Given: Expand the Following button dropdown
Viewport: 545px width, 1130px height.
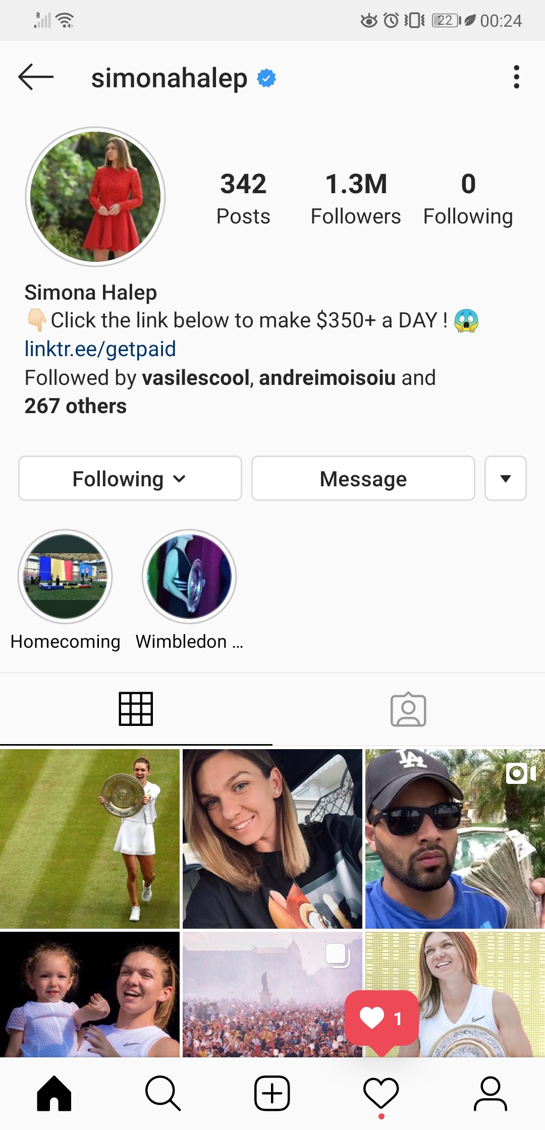Looking at the screenshot, I should [x=130, y=478].
